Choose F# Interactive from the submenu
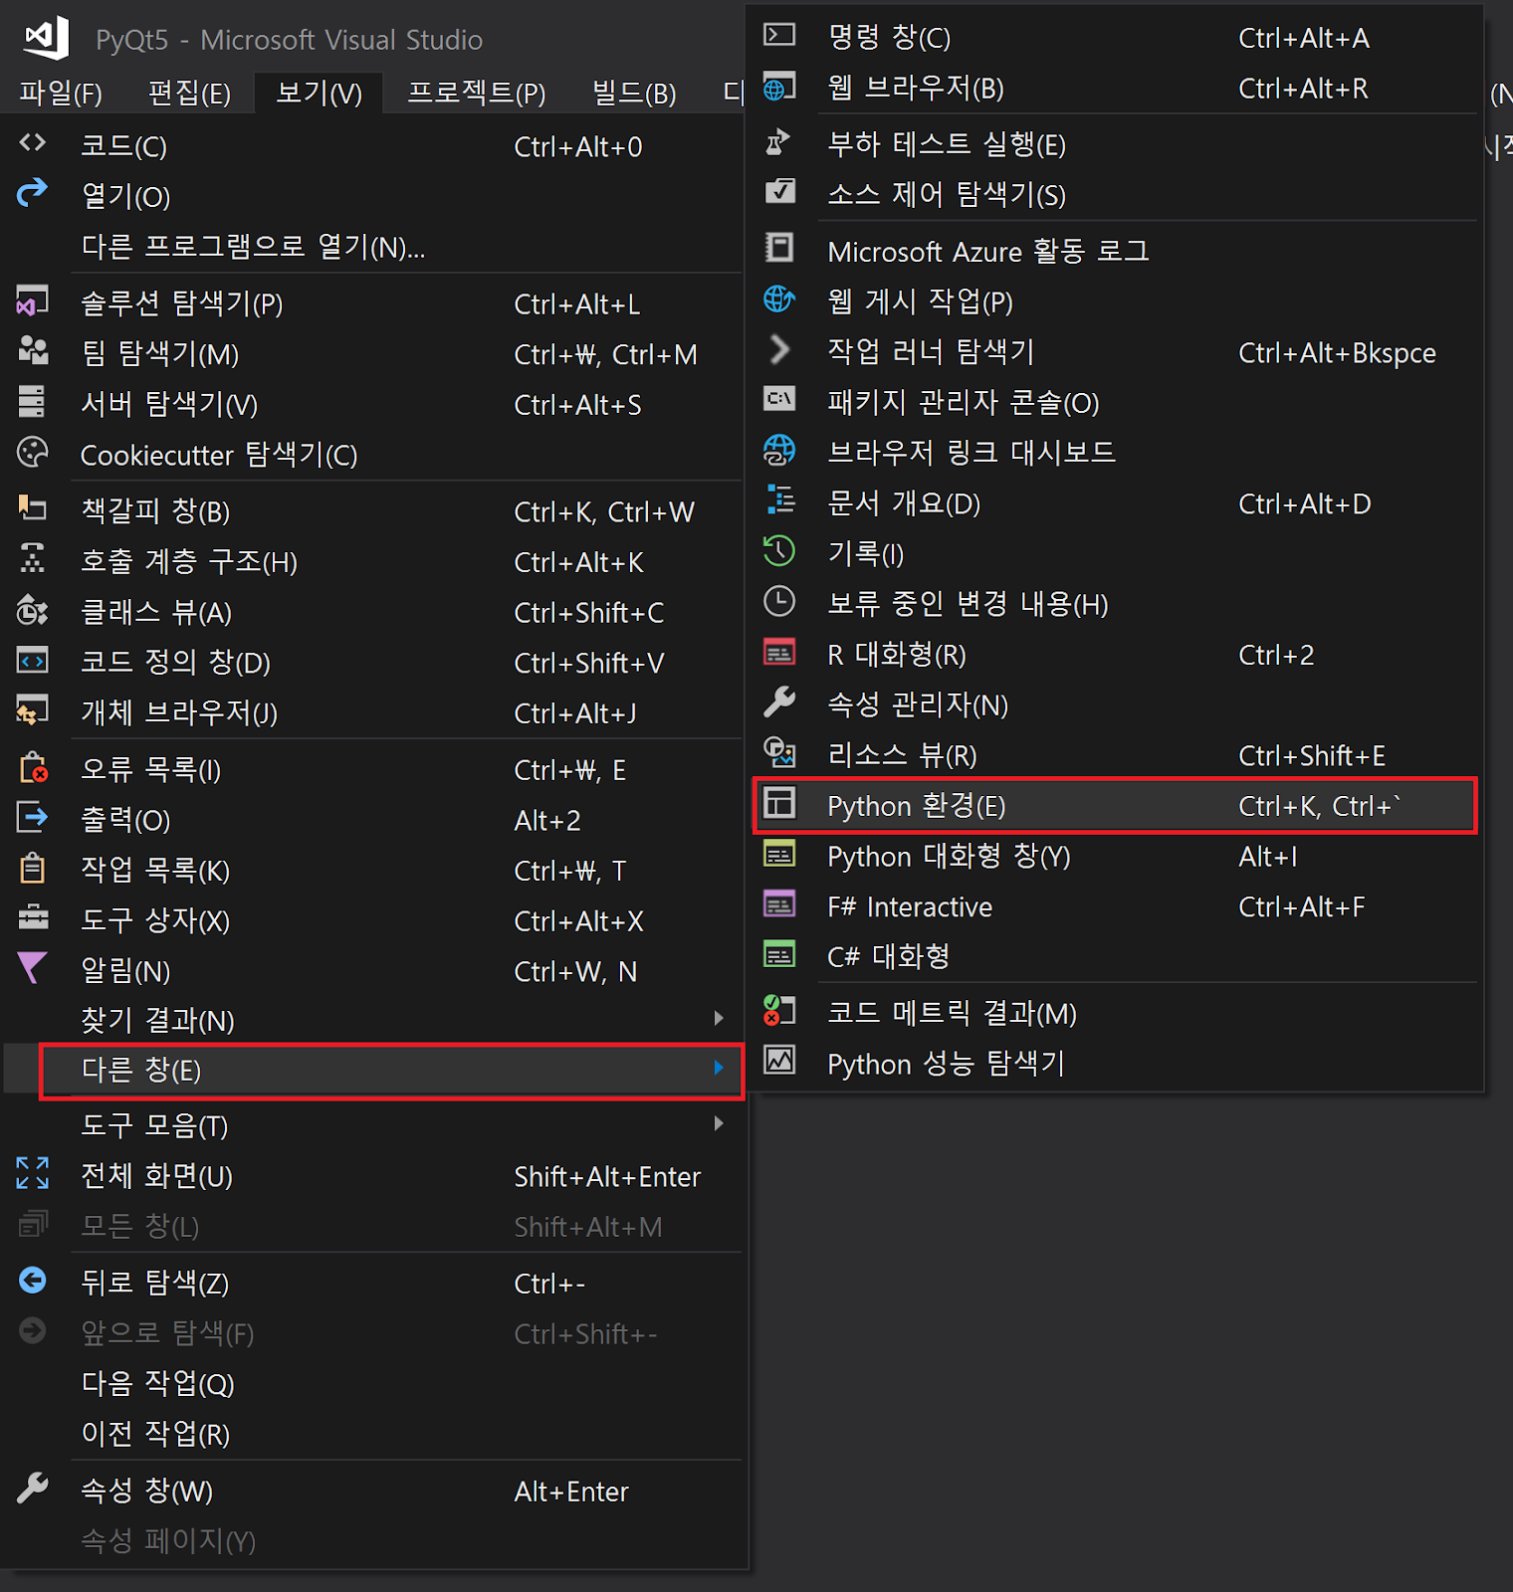Image resolution: width=1513 pixels, height=1592 pixels. click(x=1115, y=907)
